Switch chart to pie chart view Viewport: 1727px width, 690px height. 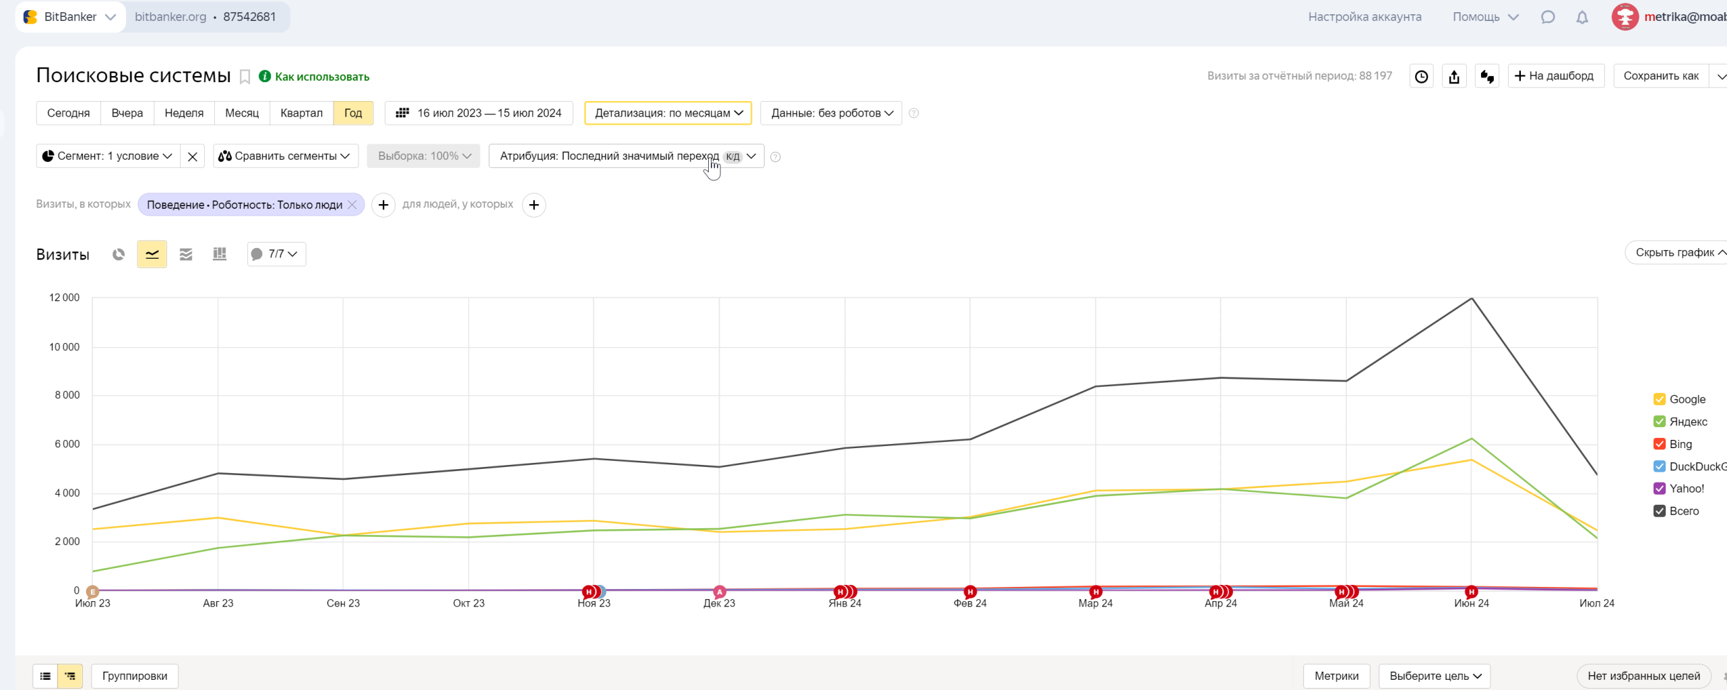pos(119,254)
